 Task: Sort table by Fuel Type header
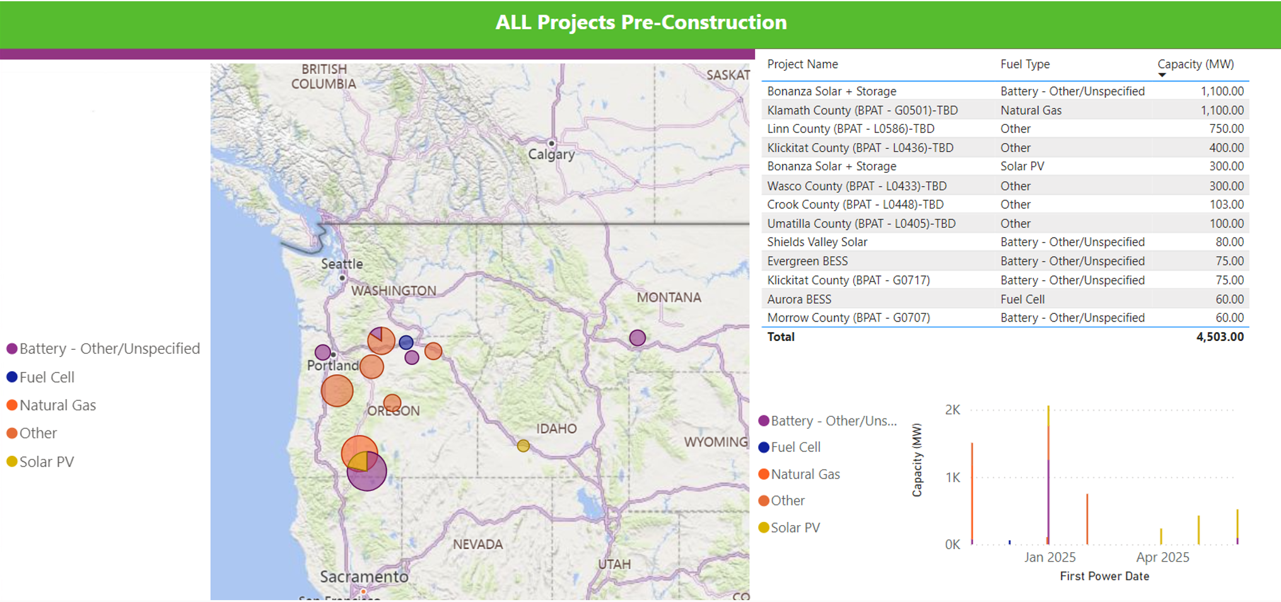[x=1025, y=64]
